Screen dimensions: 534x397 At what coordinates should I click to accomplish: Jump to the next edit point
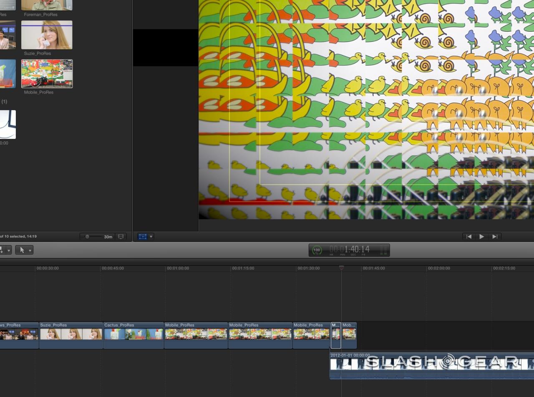pyautogui.click(x=495, y=236)
